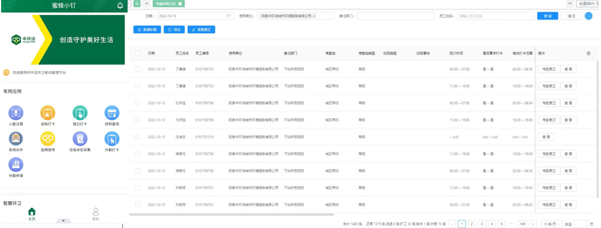Click the table column settings gear icon
Viewport: 601px width, 228px height.
click(588, 53)
